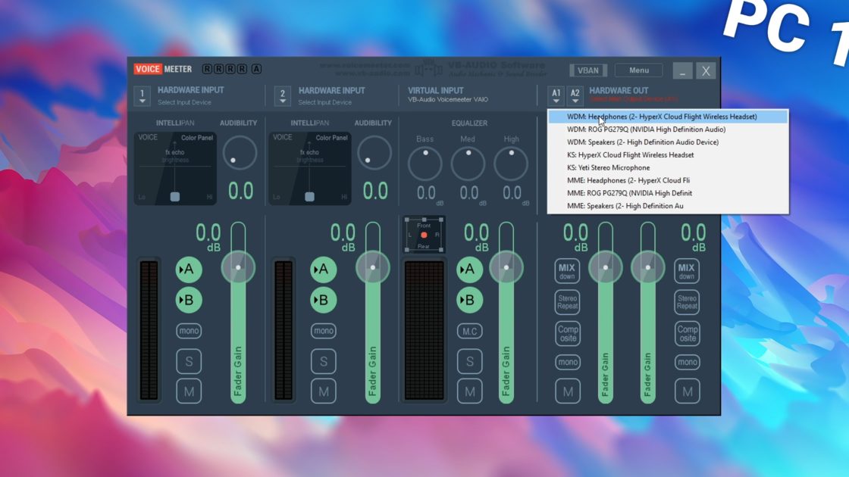Screen dimensions: 849x477
Task: Open Hardware Input 1 device selector
Action: coord(143,95)
